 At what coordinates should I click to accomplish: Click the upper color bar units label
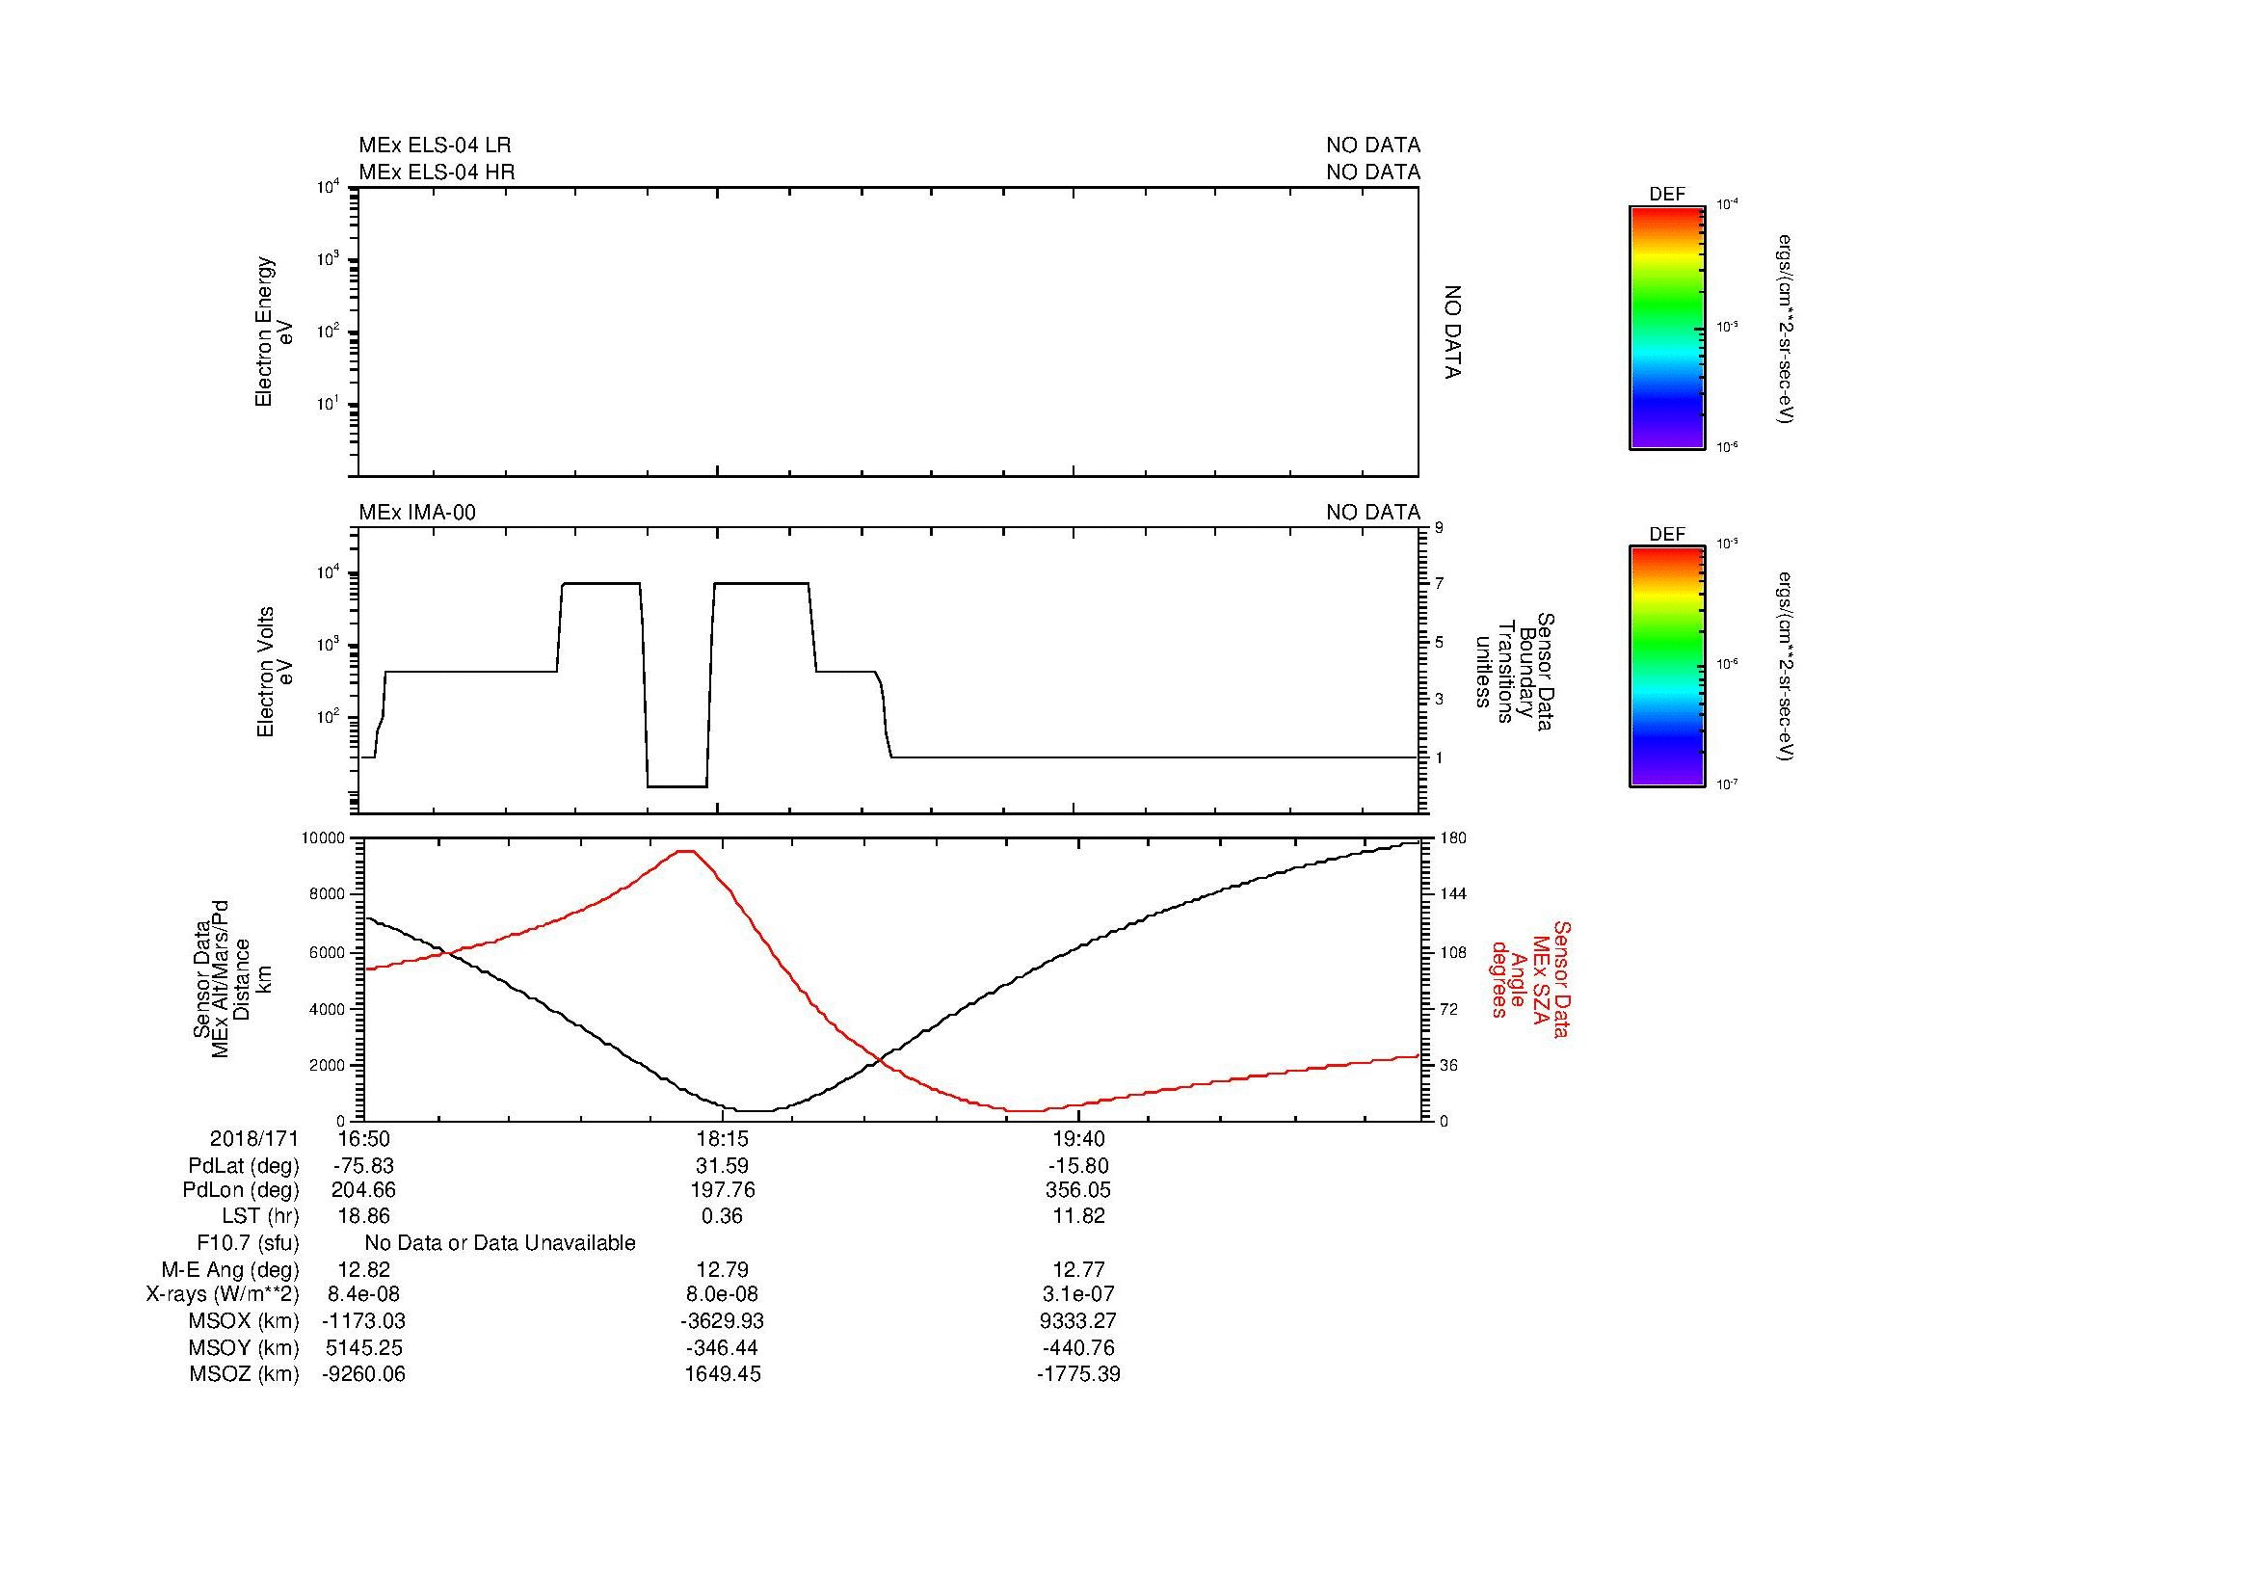click(x=1786, y=328)
